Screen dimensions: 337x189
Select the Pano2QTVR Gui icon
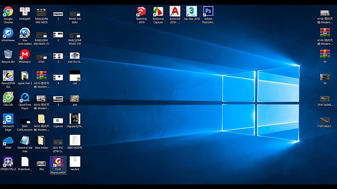coord(8,76)
